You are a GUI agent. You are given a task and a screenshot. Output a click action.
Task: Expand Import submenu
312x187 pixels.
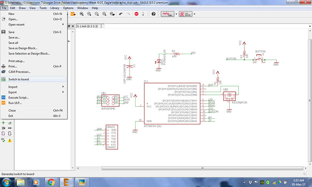(34, 87)
